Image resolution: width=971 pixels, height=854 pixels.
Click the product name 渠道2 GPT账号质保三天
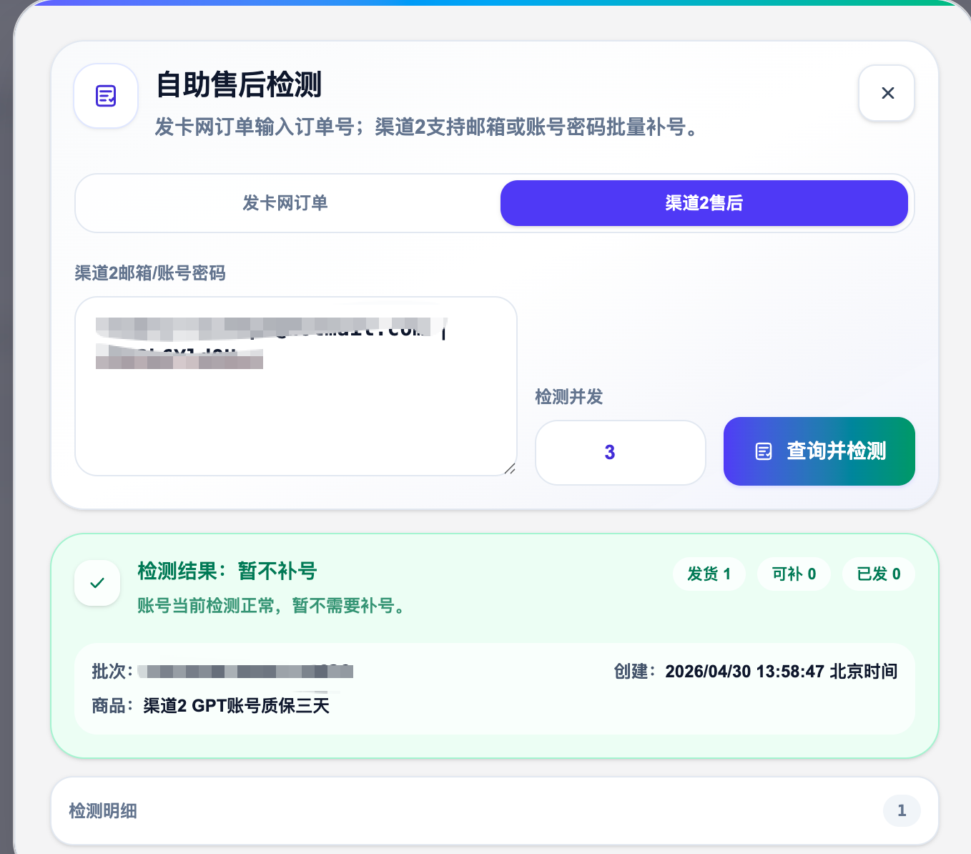(237, 706)
